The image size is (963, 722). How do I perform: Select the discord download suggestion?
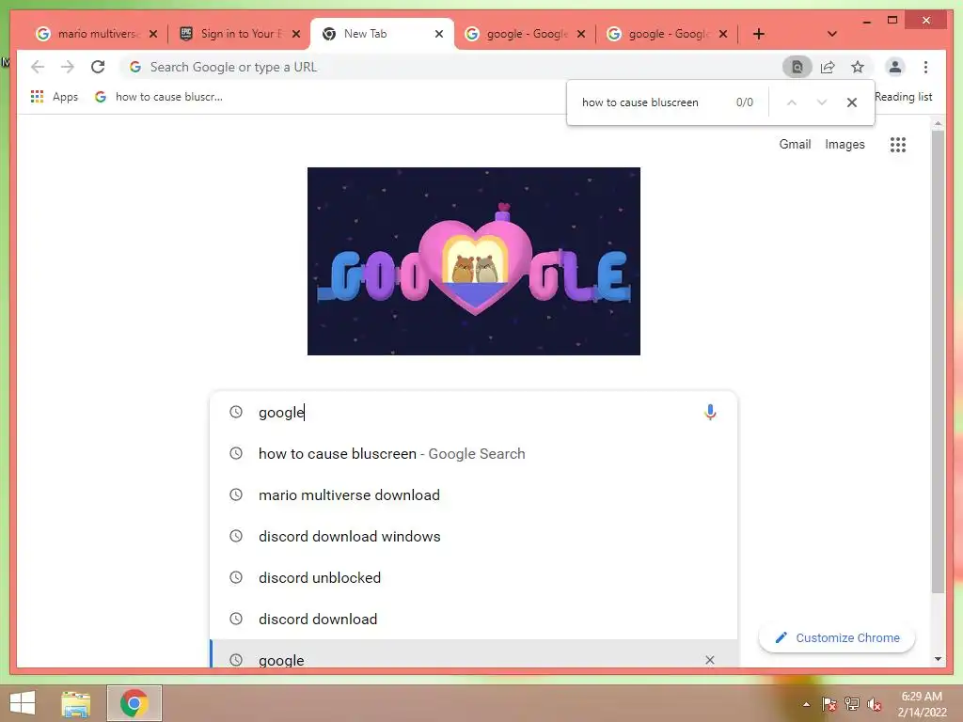click(473, 619)
